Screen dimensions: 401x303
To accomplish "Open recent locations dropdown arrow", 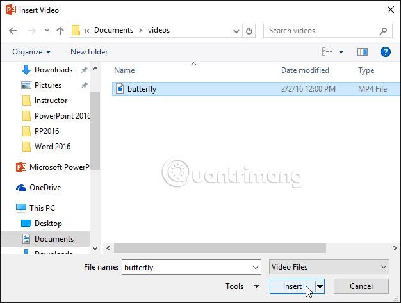I will pos(47,30).
